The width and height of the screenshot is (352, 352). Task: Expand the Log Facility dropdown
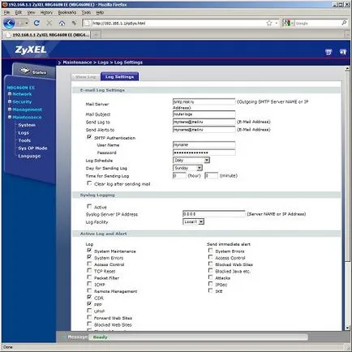193,221
